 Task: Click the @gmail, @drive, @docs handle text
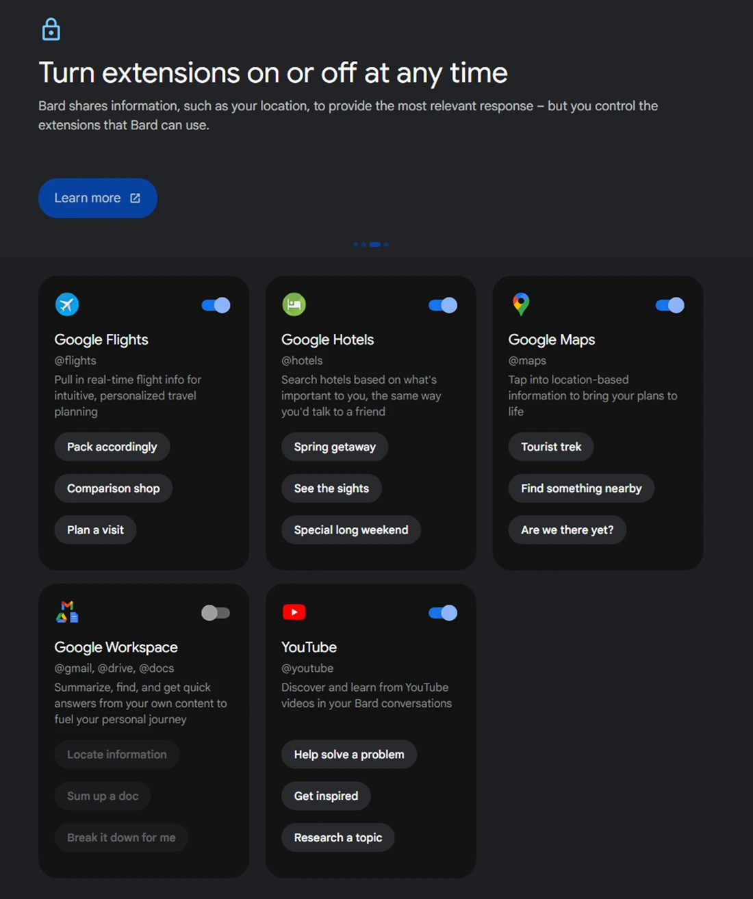click(114, 668)
